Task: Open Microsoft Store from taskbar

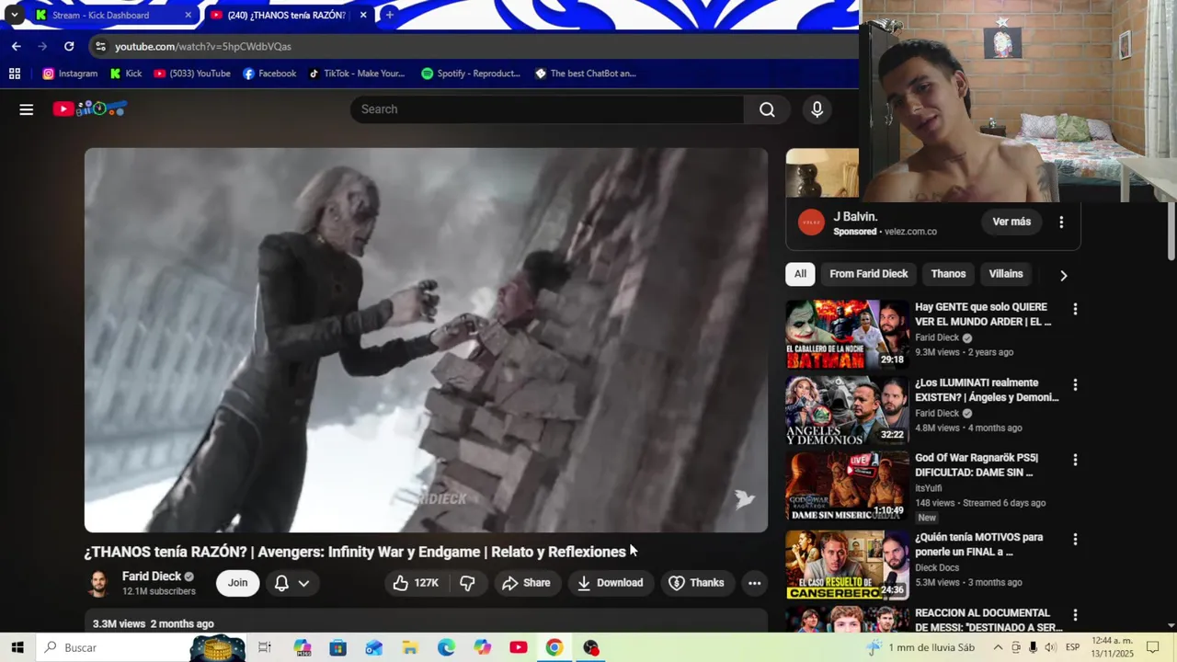Action: (338, 647)
